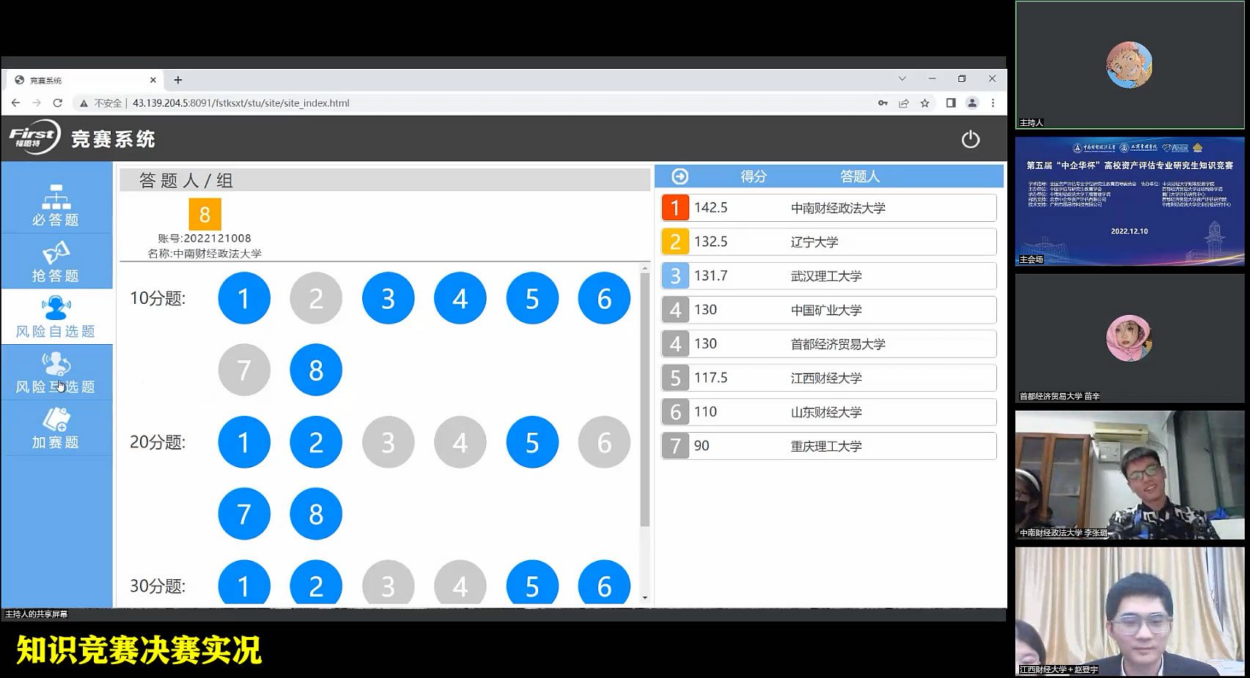Click the arrow icon in score panel header
This screenshot has width=1250, height=678.
(680, 176)
